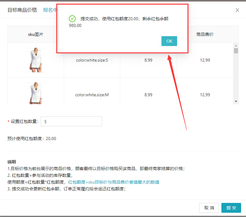
Task: Click the 商品售价 column header
Action: [x=205, y=34]
